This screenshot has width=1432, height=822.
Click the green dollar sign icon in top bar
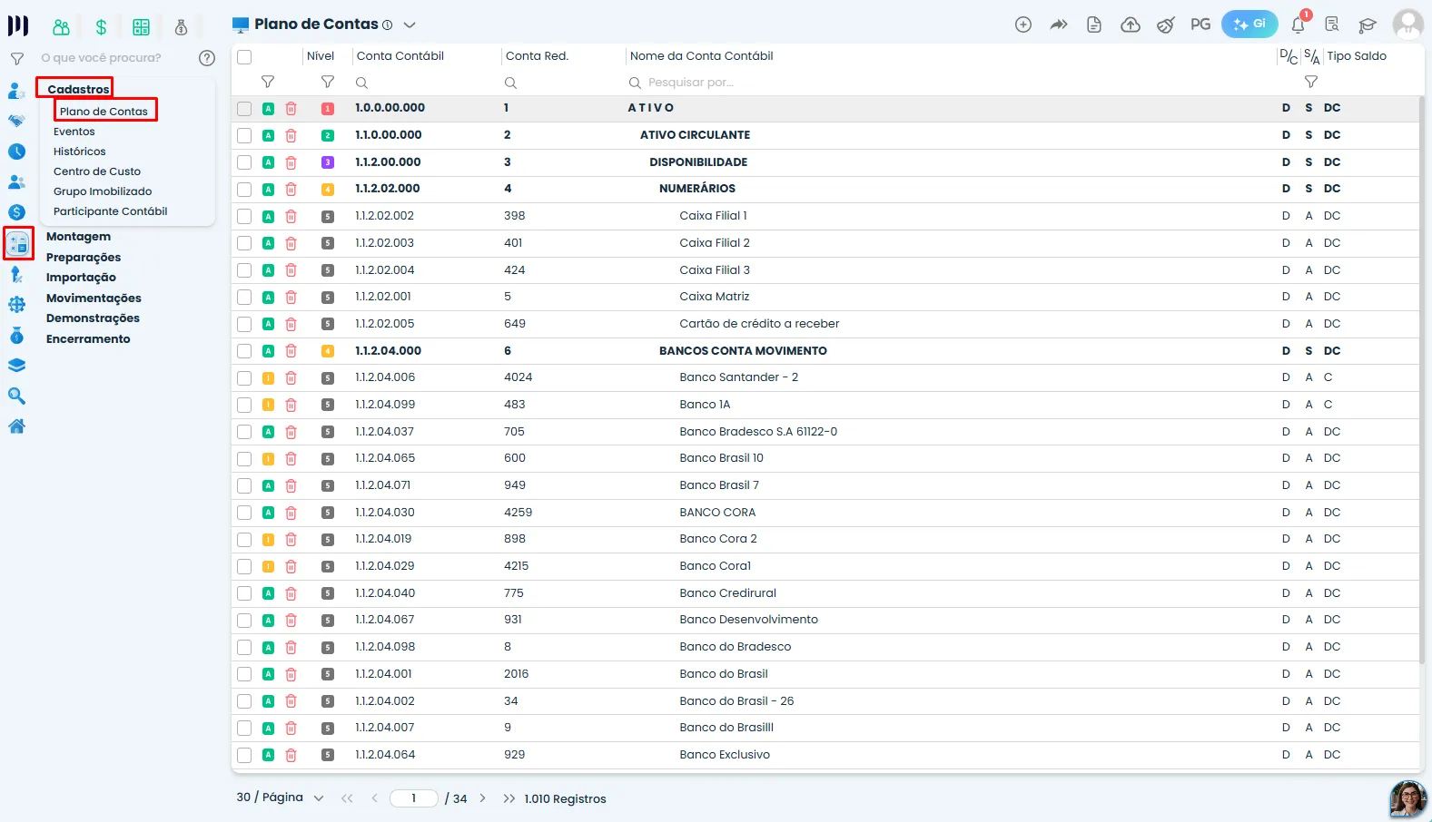(x=101, y=27)
